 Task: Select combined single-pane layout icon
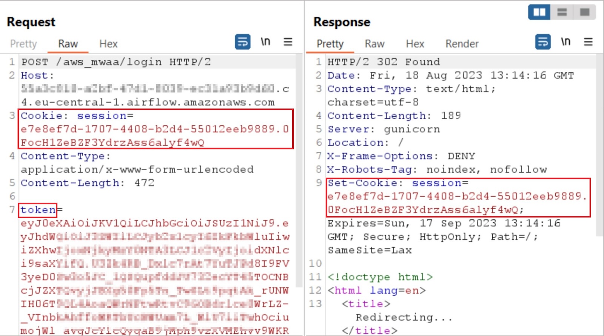pyautogui.click(x=585, y=12)
